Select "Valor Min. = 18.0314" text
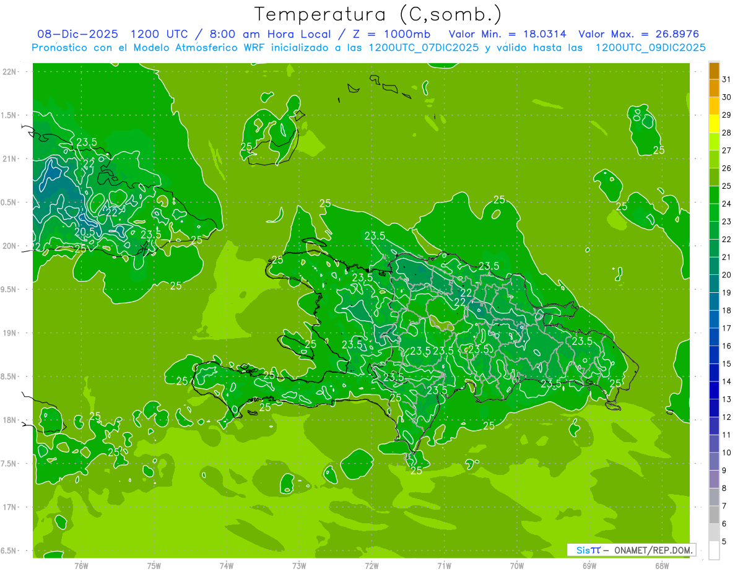743x574 pixels. (x=507, y=34)
